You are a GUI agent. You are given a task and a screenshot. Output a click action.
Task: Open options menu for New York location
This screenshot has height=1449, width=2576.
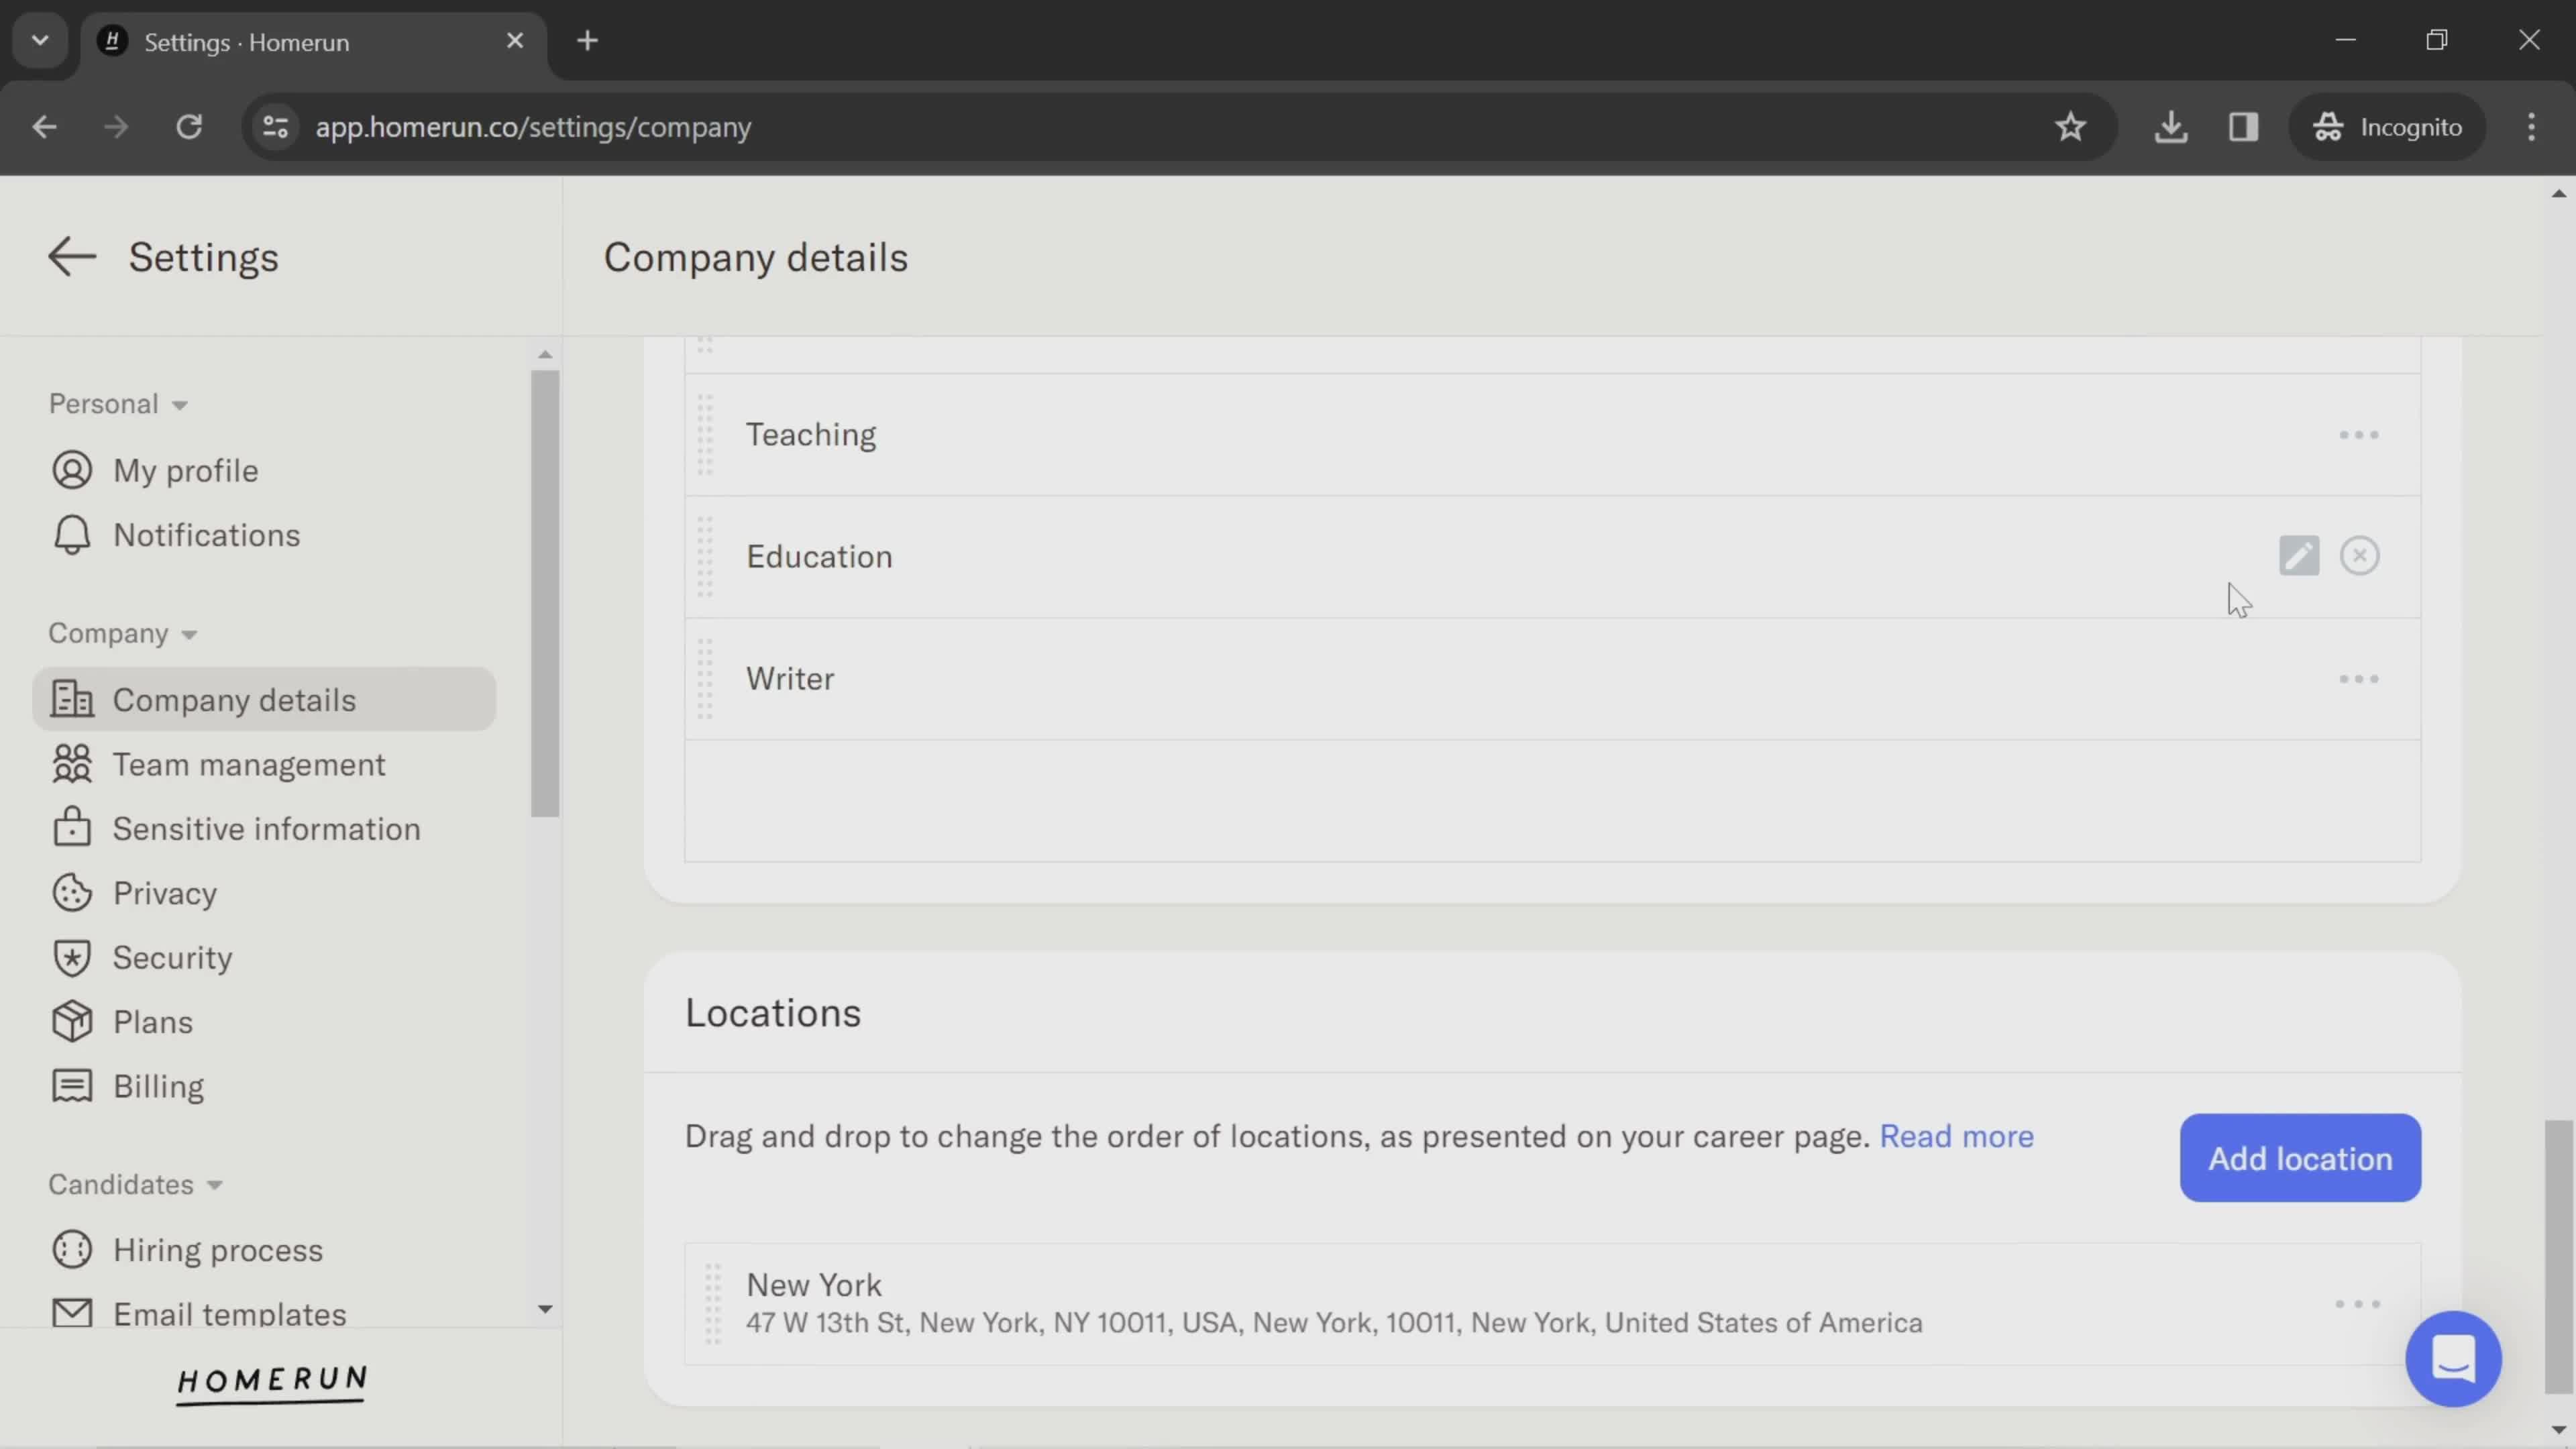click(2358, 1304)
